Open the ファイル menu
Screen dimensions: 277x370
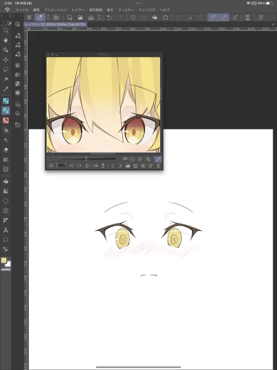coord(22,10)
